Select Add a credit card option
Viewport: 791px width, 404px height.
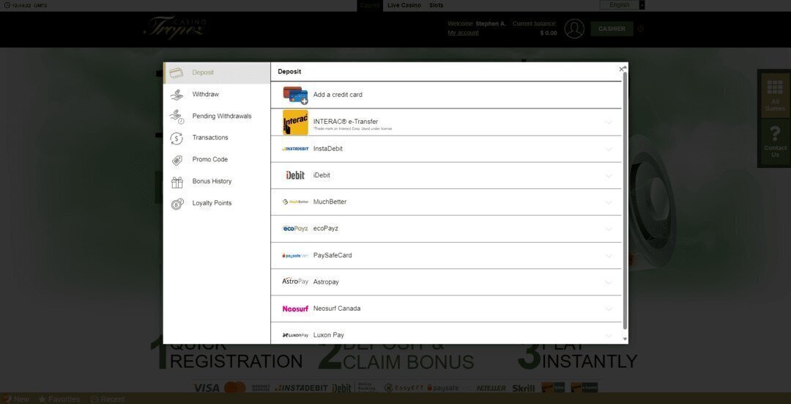446,95
